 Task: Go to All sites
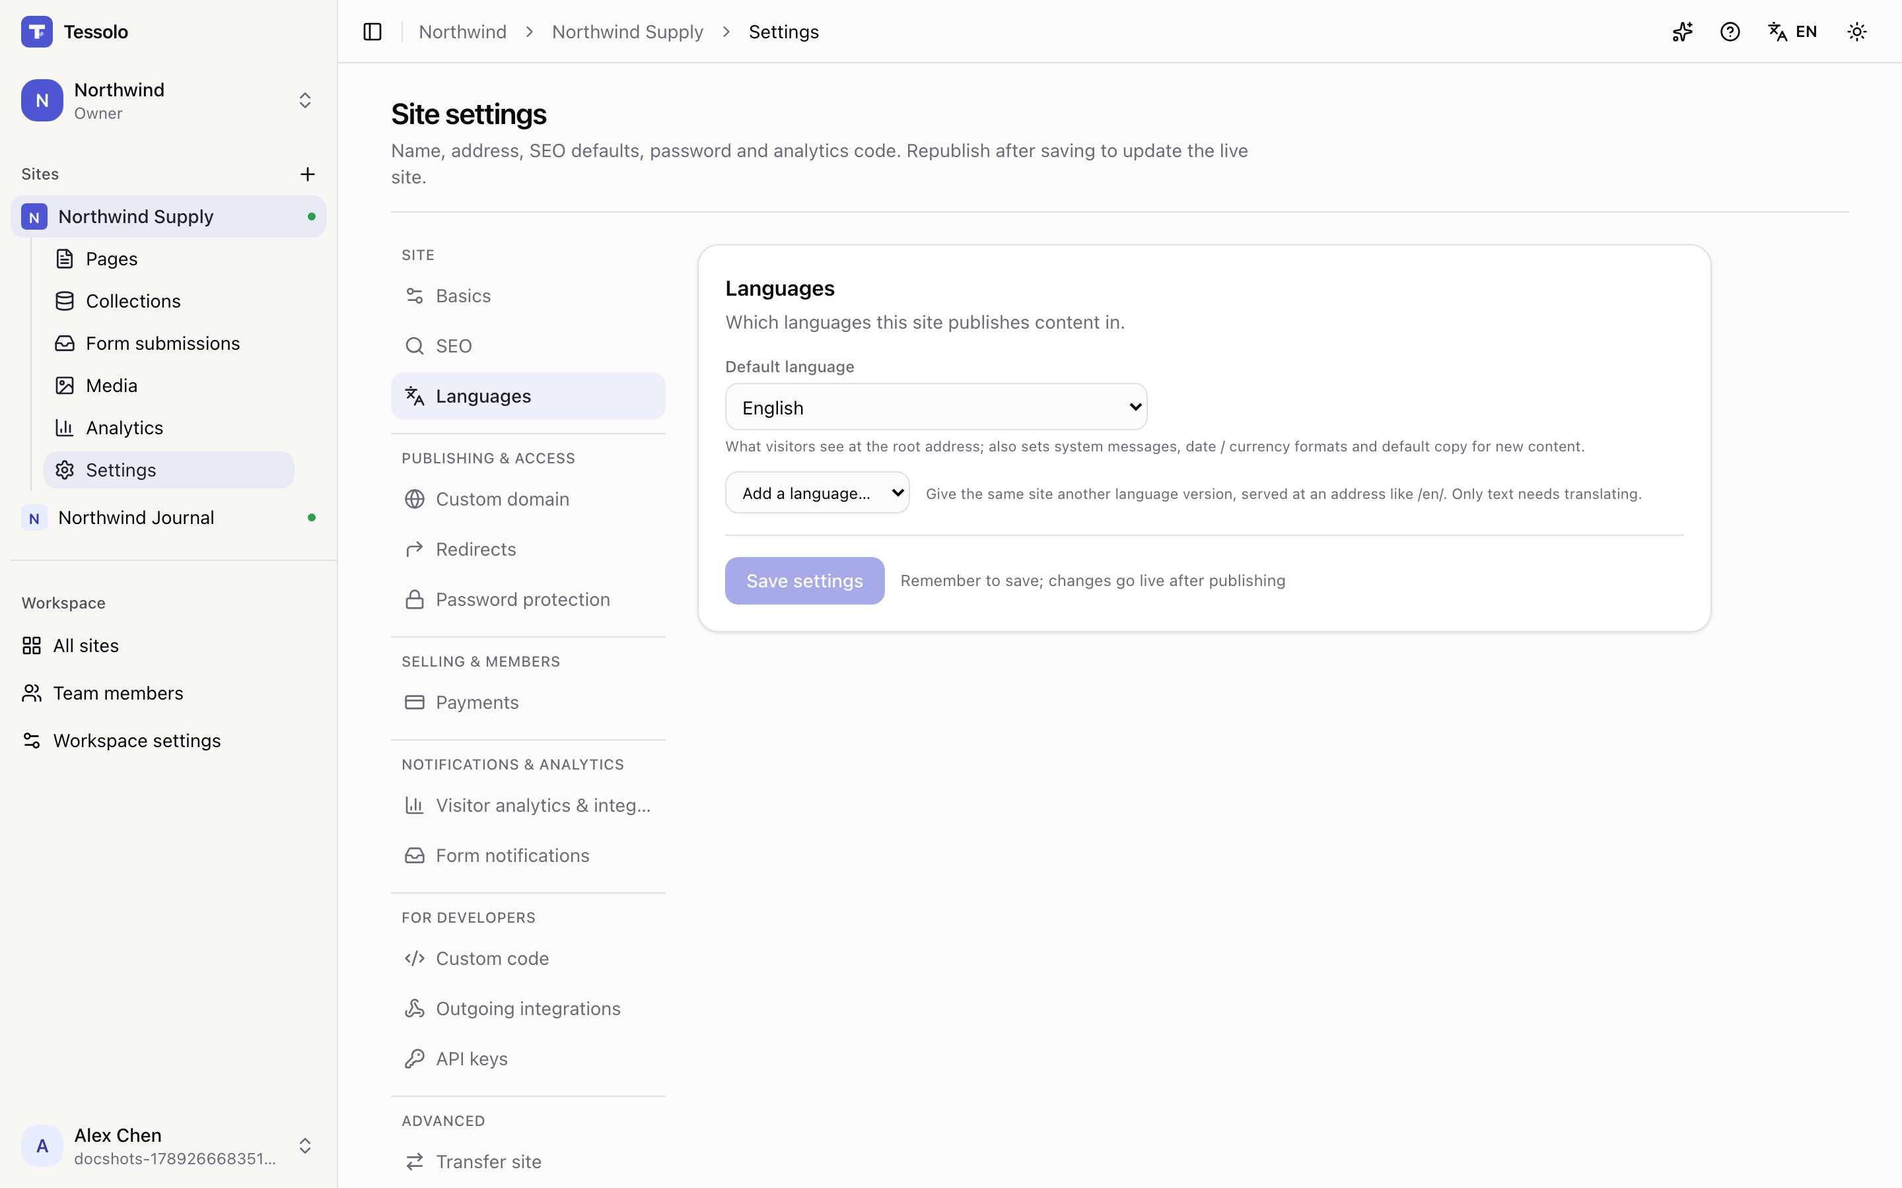point(168,646)
